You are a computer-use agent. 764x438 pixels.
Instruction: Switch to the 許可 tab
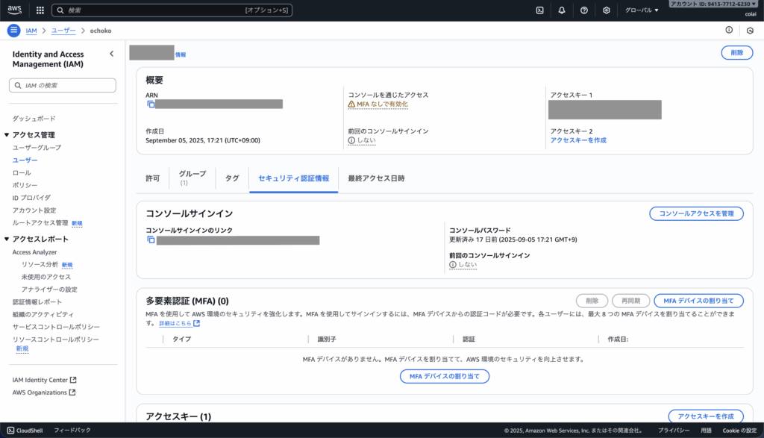(x=152, y=178)
